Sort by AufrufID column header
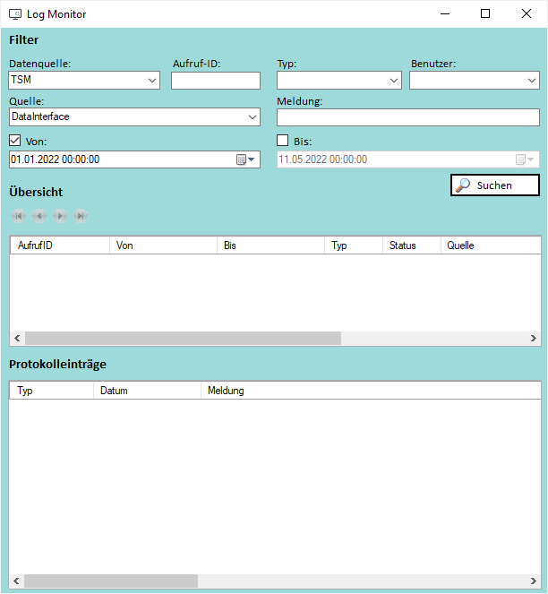Image resolution: width=548 pixels, height=594 pixels. (x=59, y=245)
